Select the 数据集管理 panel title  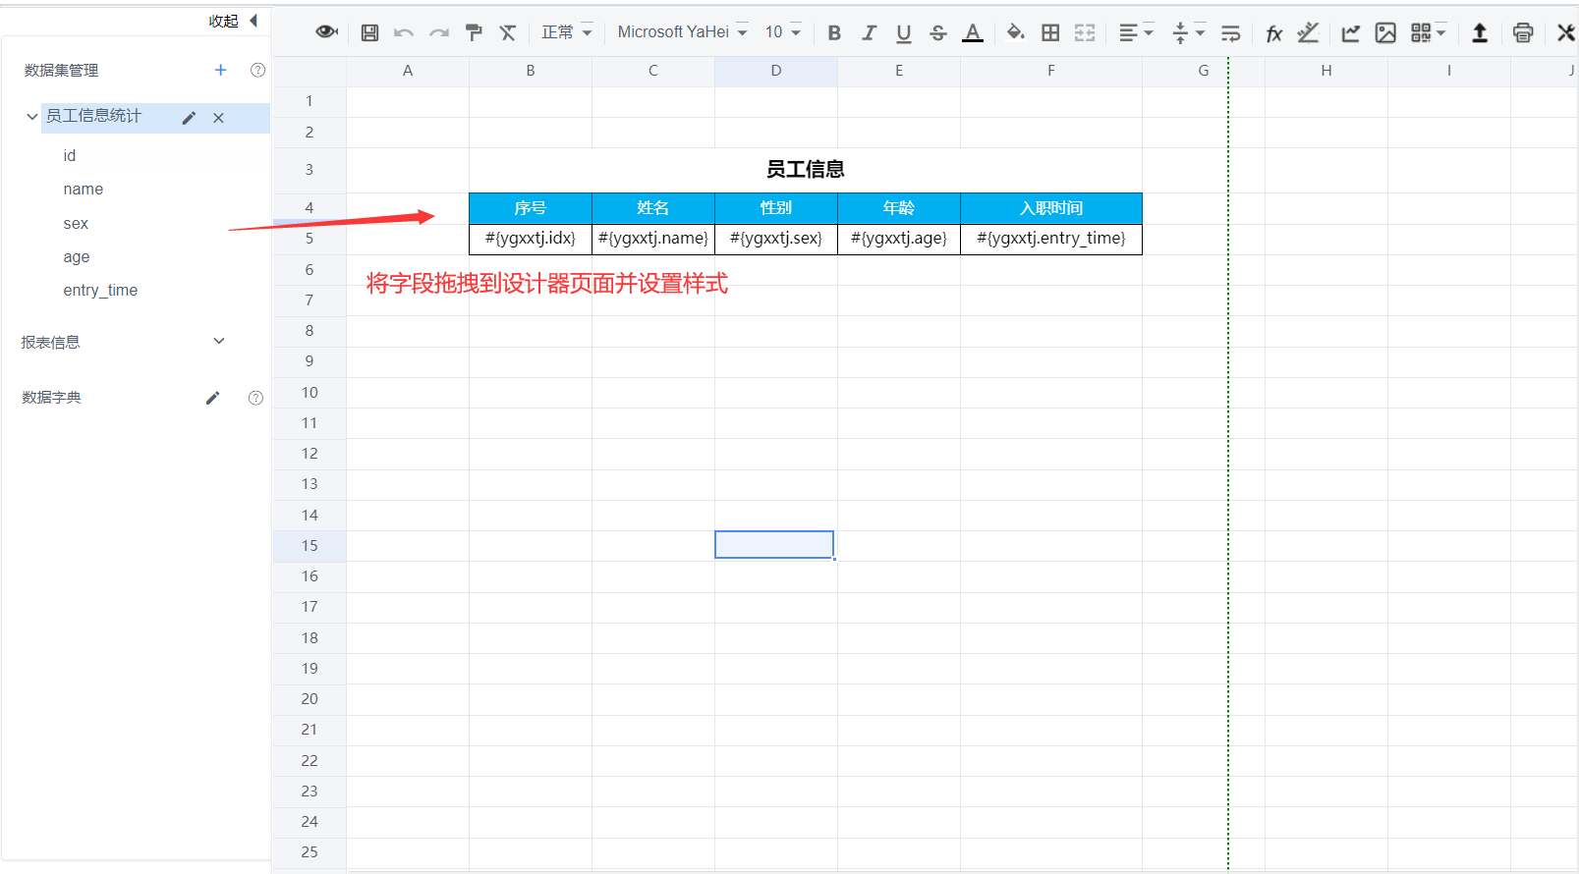pos(61,71)
